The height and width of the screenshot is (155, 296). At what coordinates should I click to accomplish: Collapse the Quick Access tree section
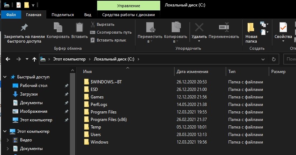[x=5, y=77]
